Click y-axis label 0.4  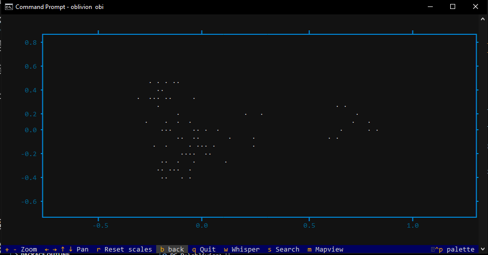click(x=31, y=90)
